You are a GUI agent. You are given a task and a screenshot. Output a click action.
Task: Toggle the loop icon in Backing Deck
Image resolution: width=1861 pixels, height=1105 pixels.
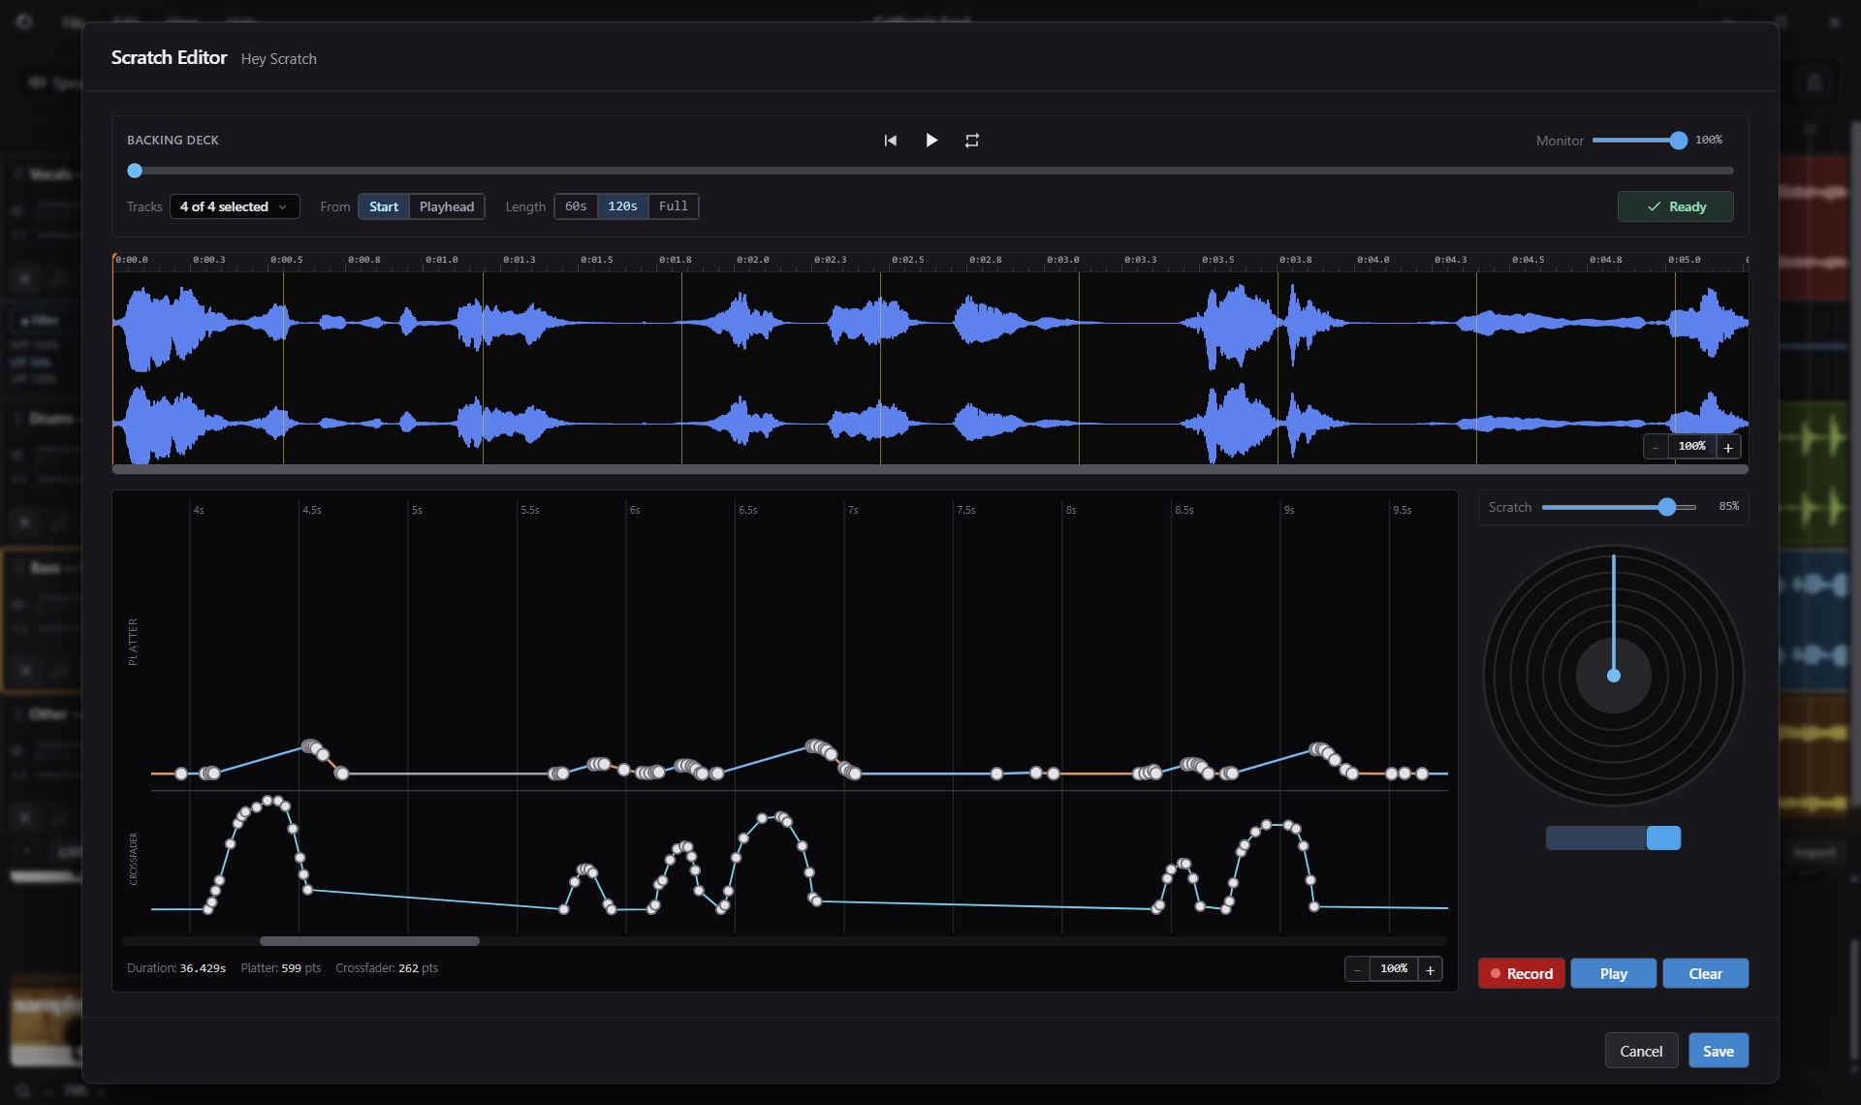(972, 141)
